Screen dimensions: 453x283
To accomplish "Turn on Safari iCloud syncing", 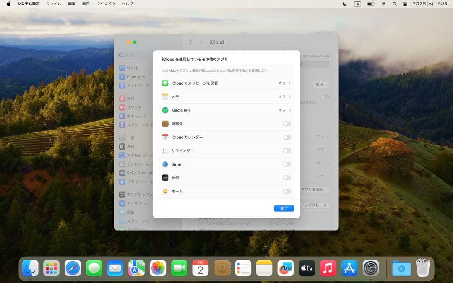I will 286,164.
